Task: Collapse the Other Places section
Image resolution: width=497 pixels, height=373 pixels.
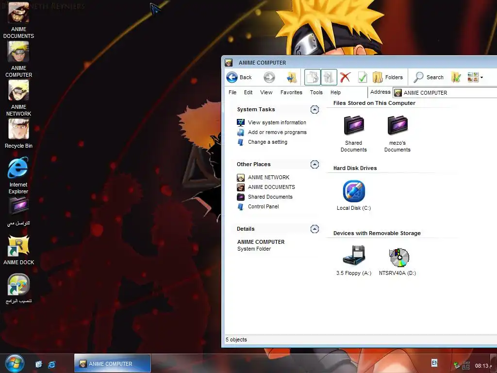Action: click(315, 164)
